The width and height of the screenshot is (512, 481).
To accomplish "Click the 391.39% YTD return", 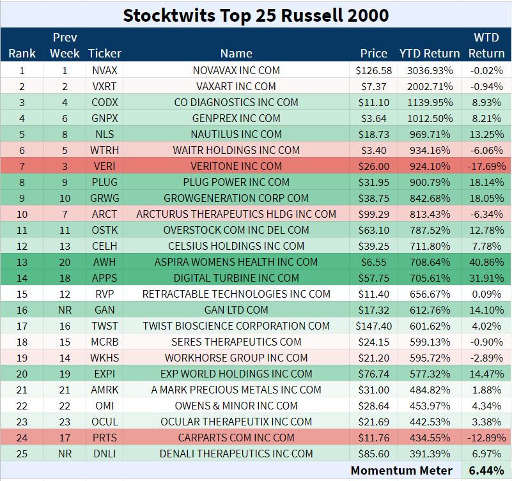I will 430,454.
